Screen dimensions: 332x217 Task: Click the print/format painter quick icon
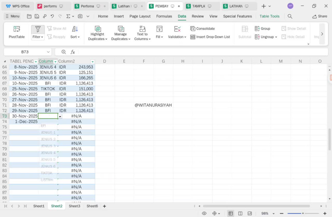[45, 16]
